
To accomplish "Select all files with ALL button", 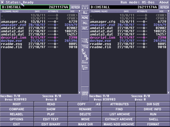I will (x=85, y=12).
